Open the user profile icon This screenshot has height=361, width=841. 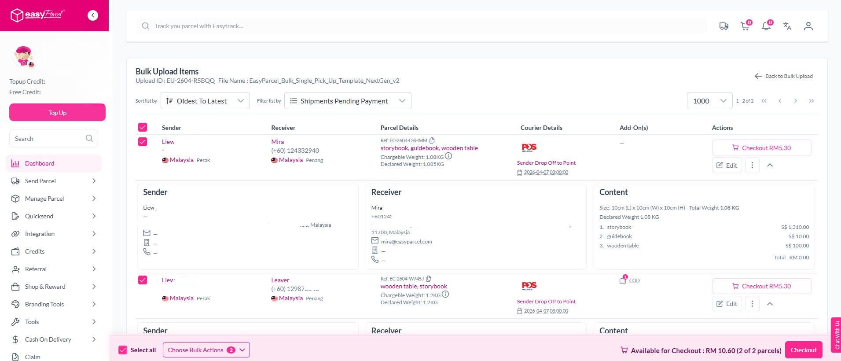click(x=808, y=26)
